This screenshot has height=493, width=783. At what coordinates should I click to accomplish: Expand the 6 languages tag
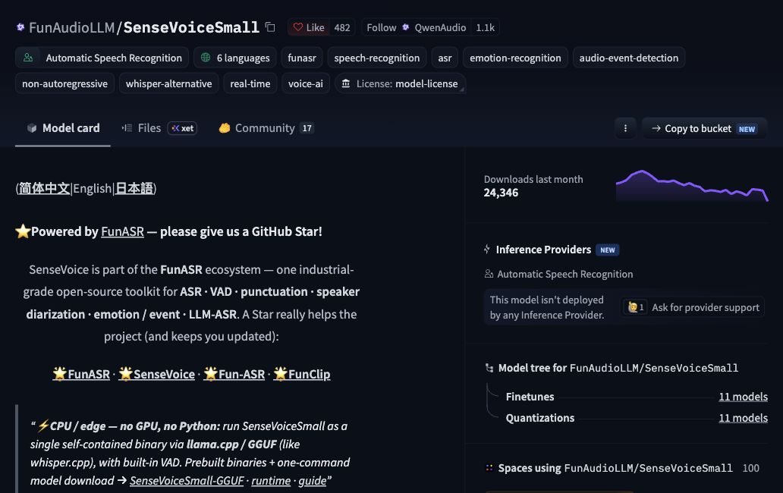[234, 58]
